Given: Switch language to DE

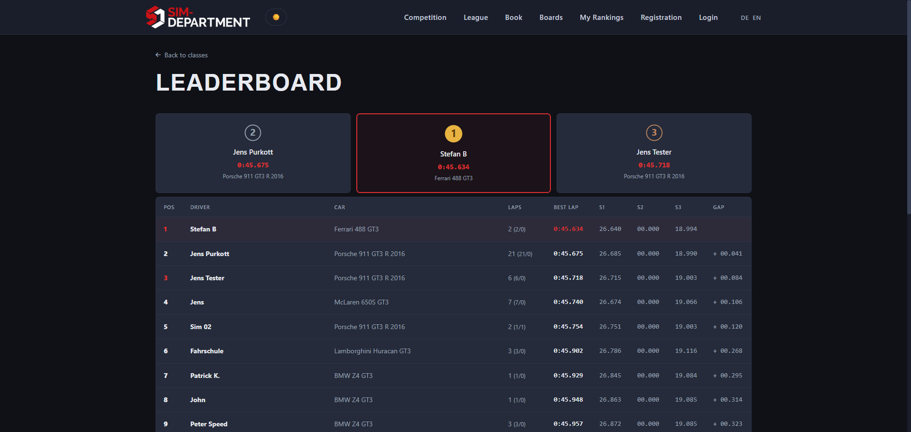Looking at the screenshot, I should [744, 18].
